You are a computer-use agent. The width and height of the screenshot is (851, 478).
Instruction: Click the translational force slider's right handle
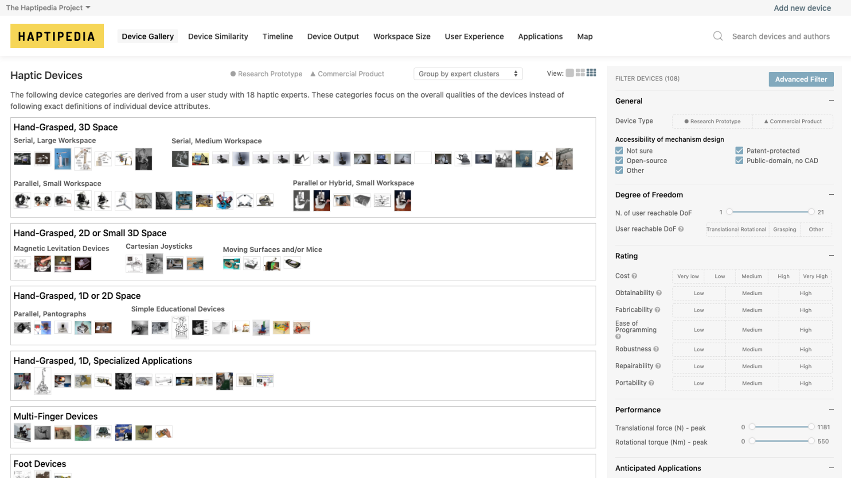click(x=811, y=427)
